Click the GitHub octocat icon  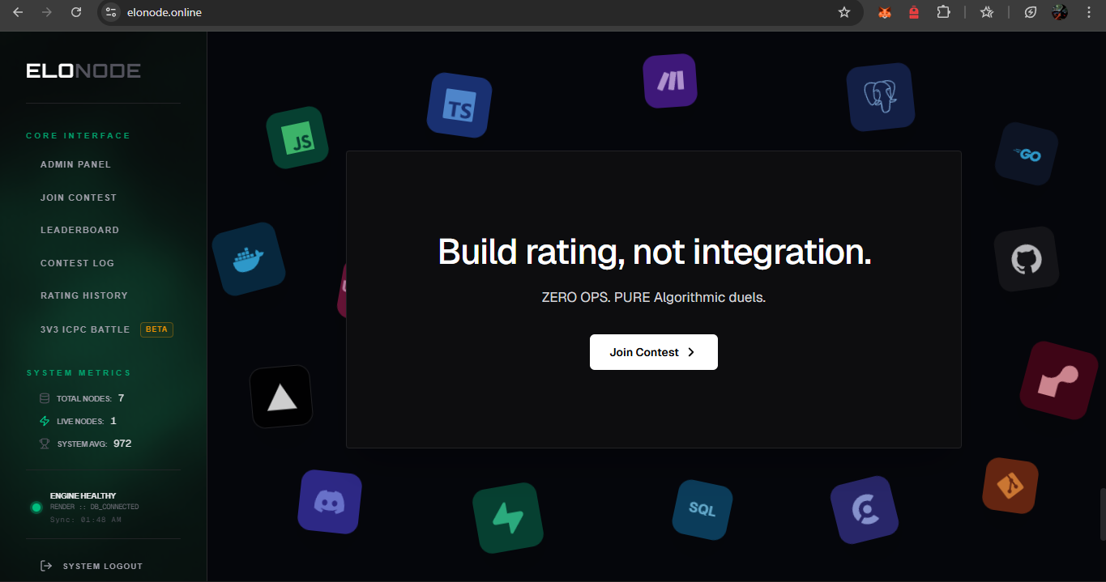[1027, 259]
